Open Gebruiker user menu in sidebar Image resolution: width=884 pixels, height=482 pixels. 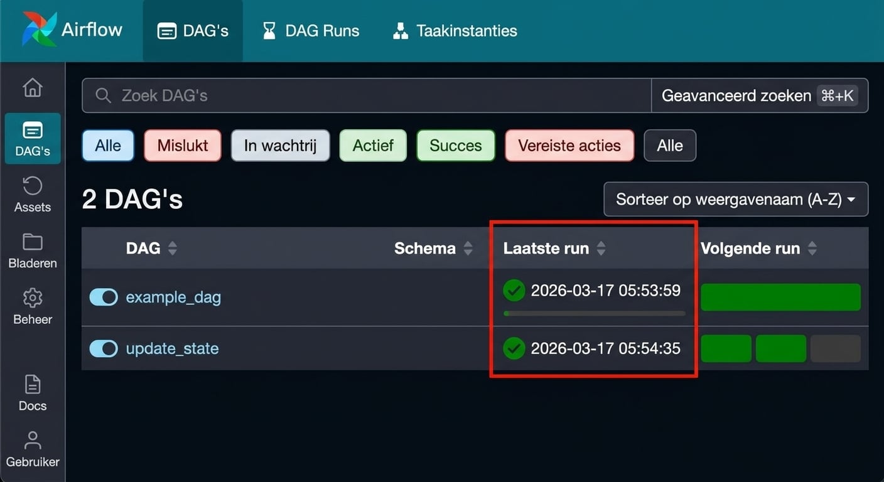(33, 449)
